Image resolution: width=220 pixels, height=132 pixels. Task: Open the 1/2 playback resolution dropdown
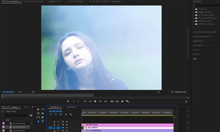(163, 92)
